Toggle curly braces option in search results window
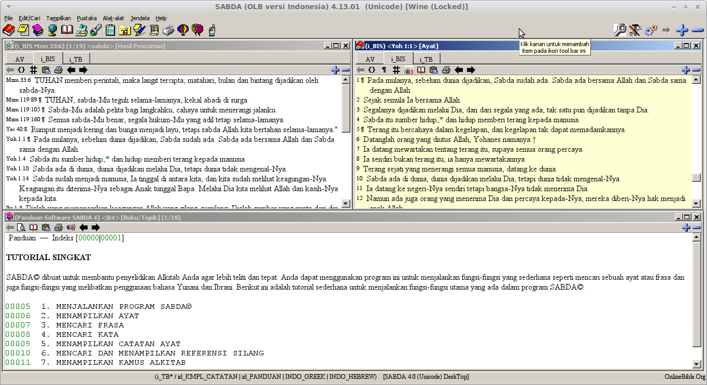707x385 pixels. tap(21, 70)
